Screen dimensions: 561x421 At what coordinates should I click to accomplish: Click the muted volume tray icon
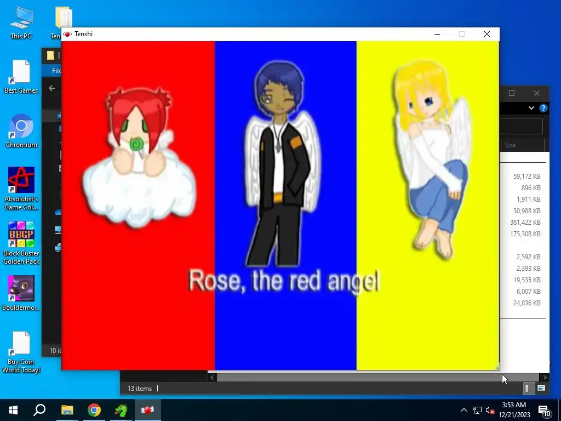(490, 410)
